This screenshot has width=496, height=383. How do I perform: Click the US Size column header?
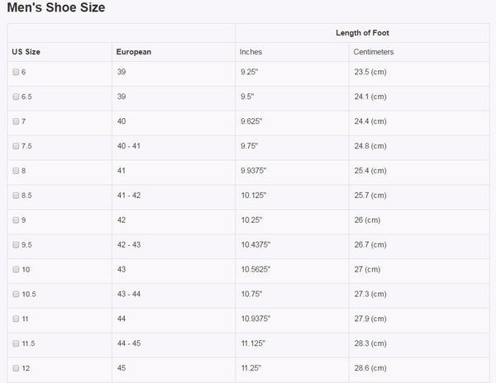click(x=26, y=52)
